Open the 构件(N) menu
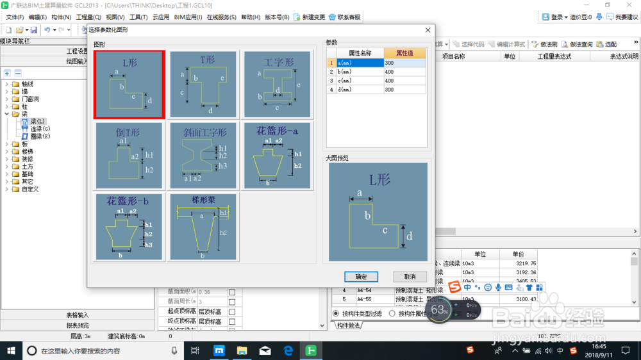The width and height of the screenshot is (641, 360). [x=62, y=17]
